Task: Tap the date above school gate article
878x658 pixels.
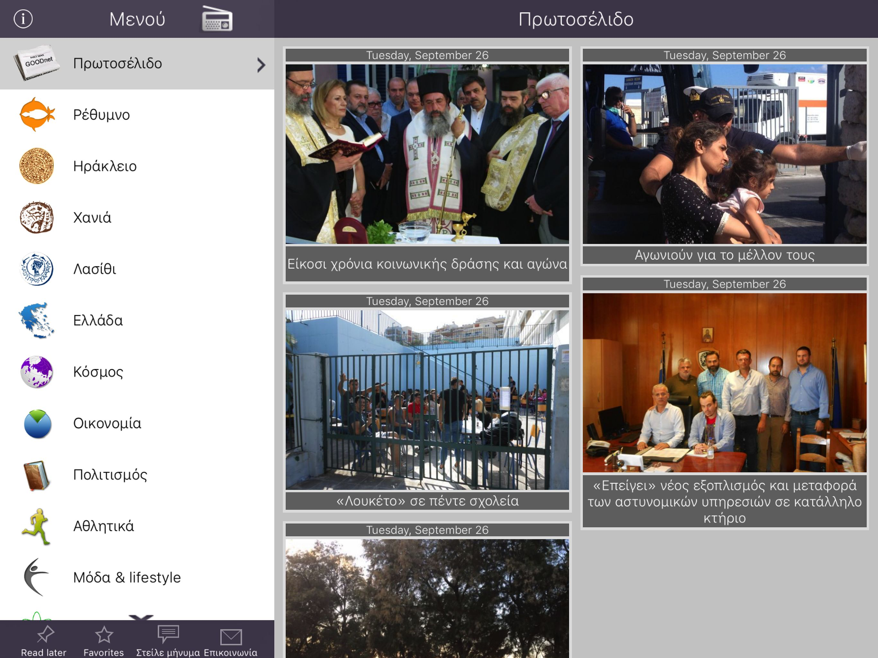Action: (427, 301)
